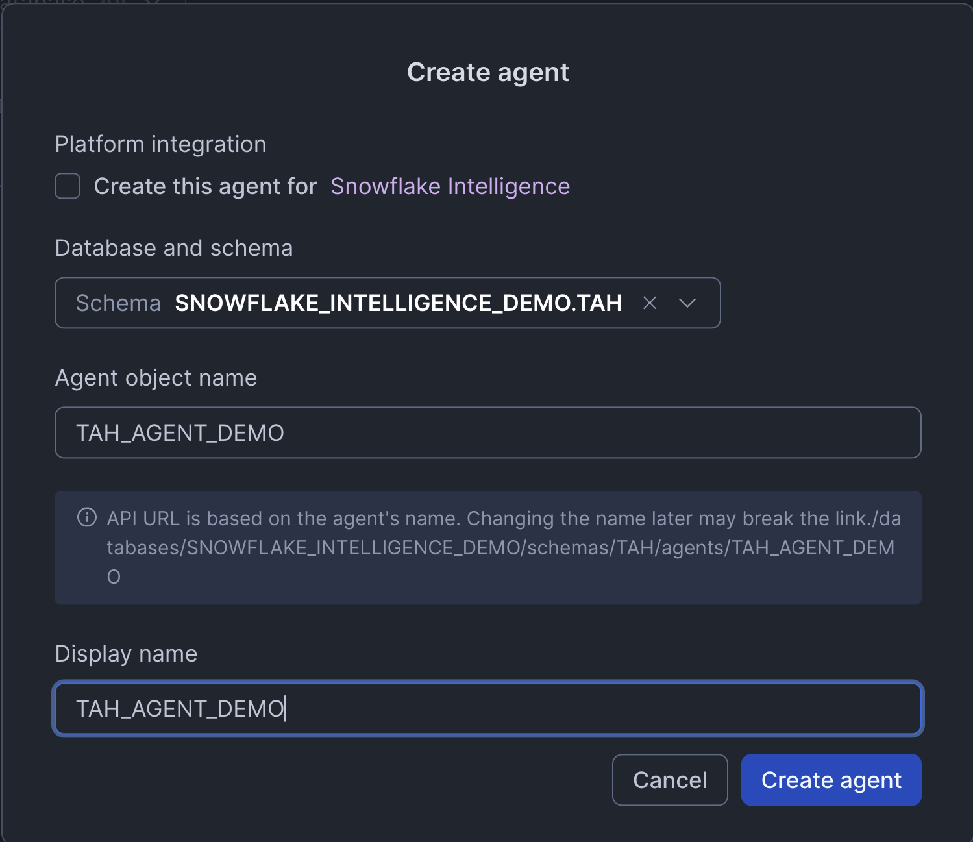Open the Snowflake Intelligence link
The height and width of the screenshot is (842, 973).
(450, 186)
